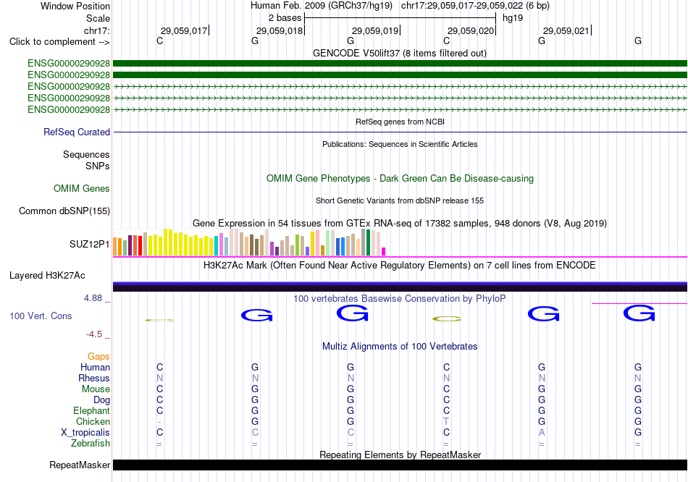Click the 'RefSeq genes from NCBI' title
The height and width of the screenshot is (482, 688).
[400, 122]
